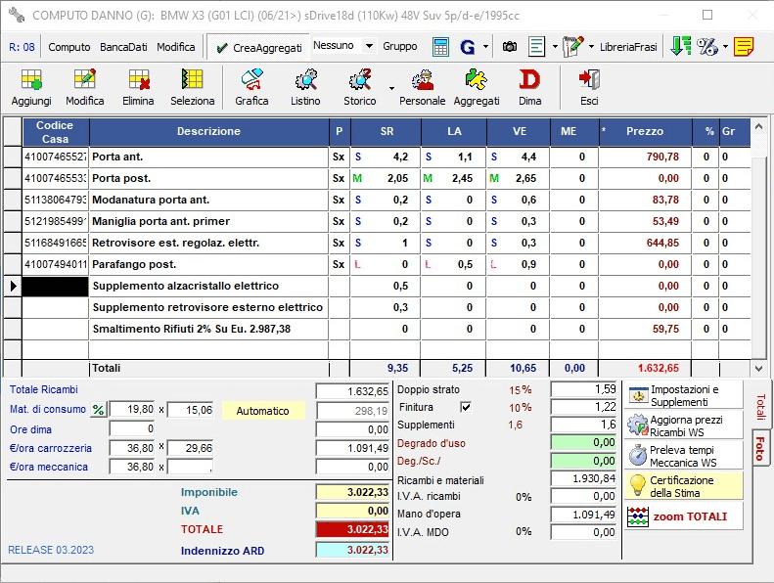Open Certificazione della Stima
774x583 pixels.
point(684,486)
